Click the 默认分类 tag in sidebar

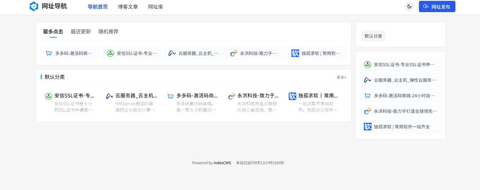point(373,36)
